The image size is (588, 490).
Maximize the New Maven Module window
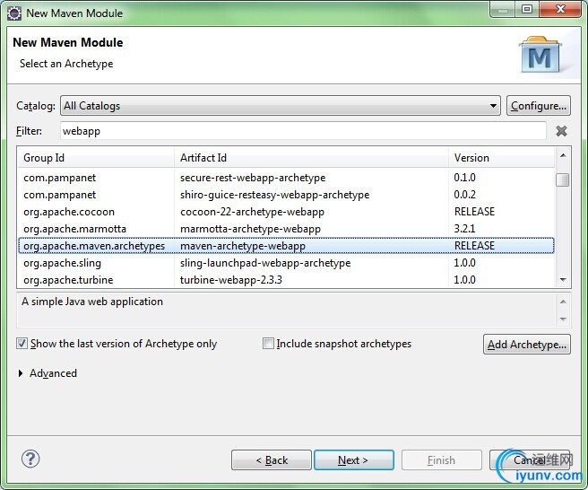(527, 9)
